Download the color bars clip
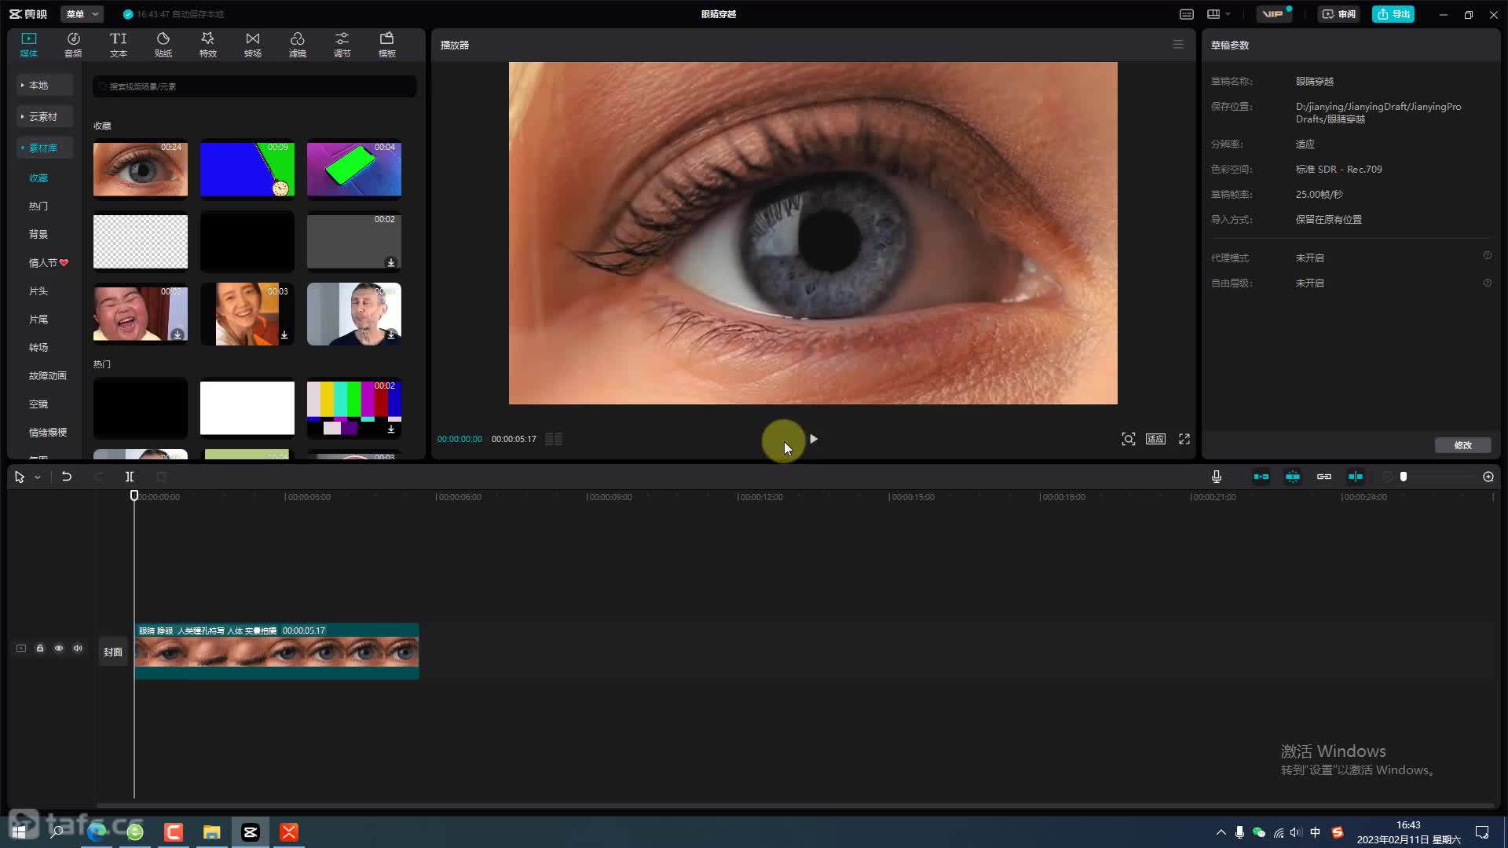 390,429
